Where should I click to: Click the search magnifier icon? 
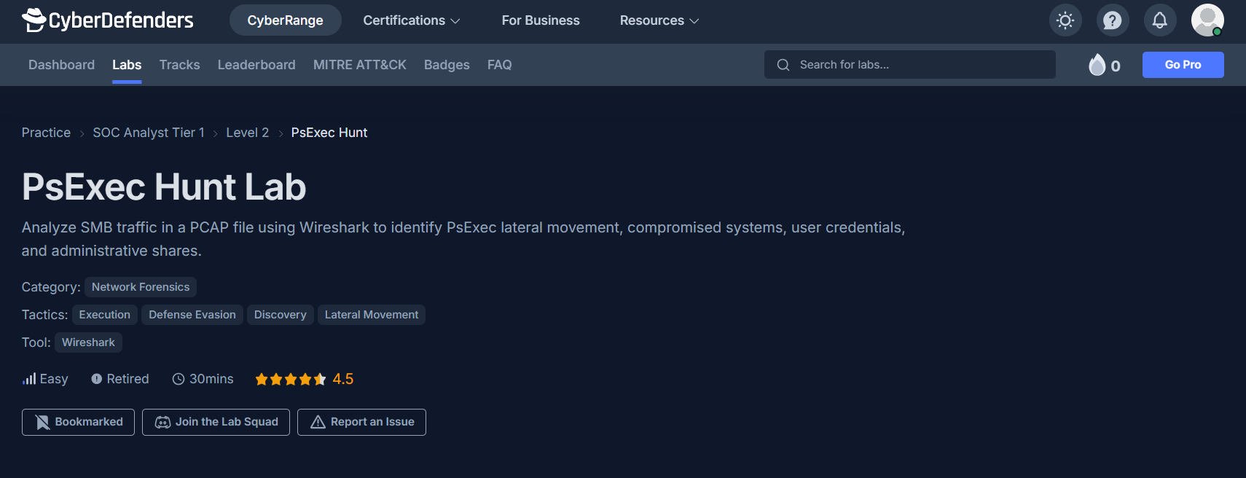(x=783, y=65)
